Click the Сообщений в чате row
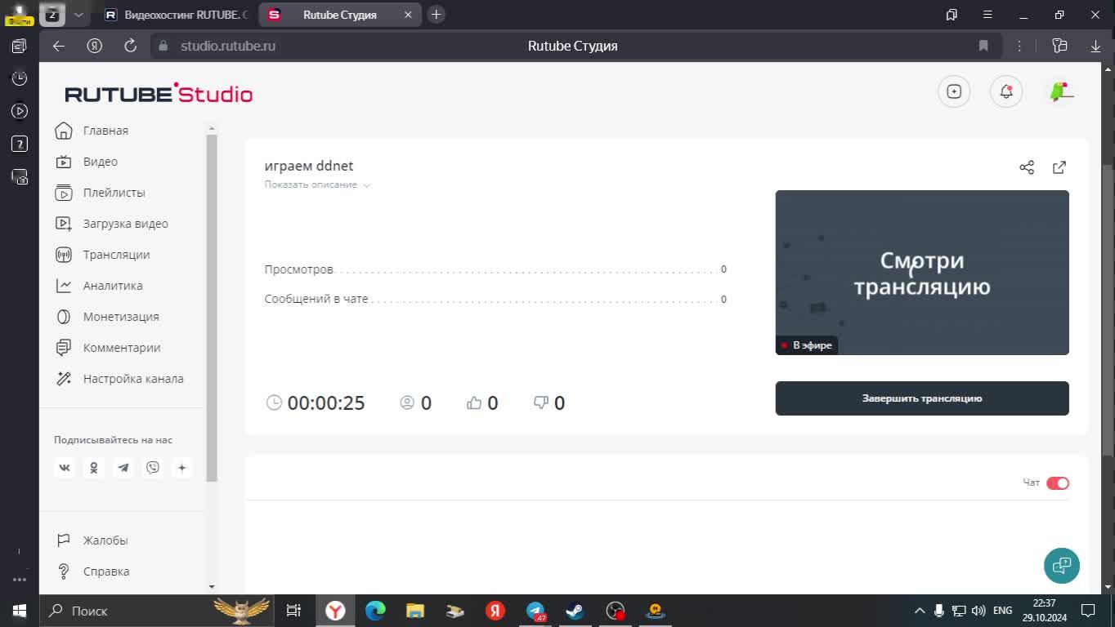The height and width of the screenshot is (627, 1115). pos(495,300)
